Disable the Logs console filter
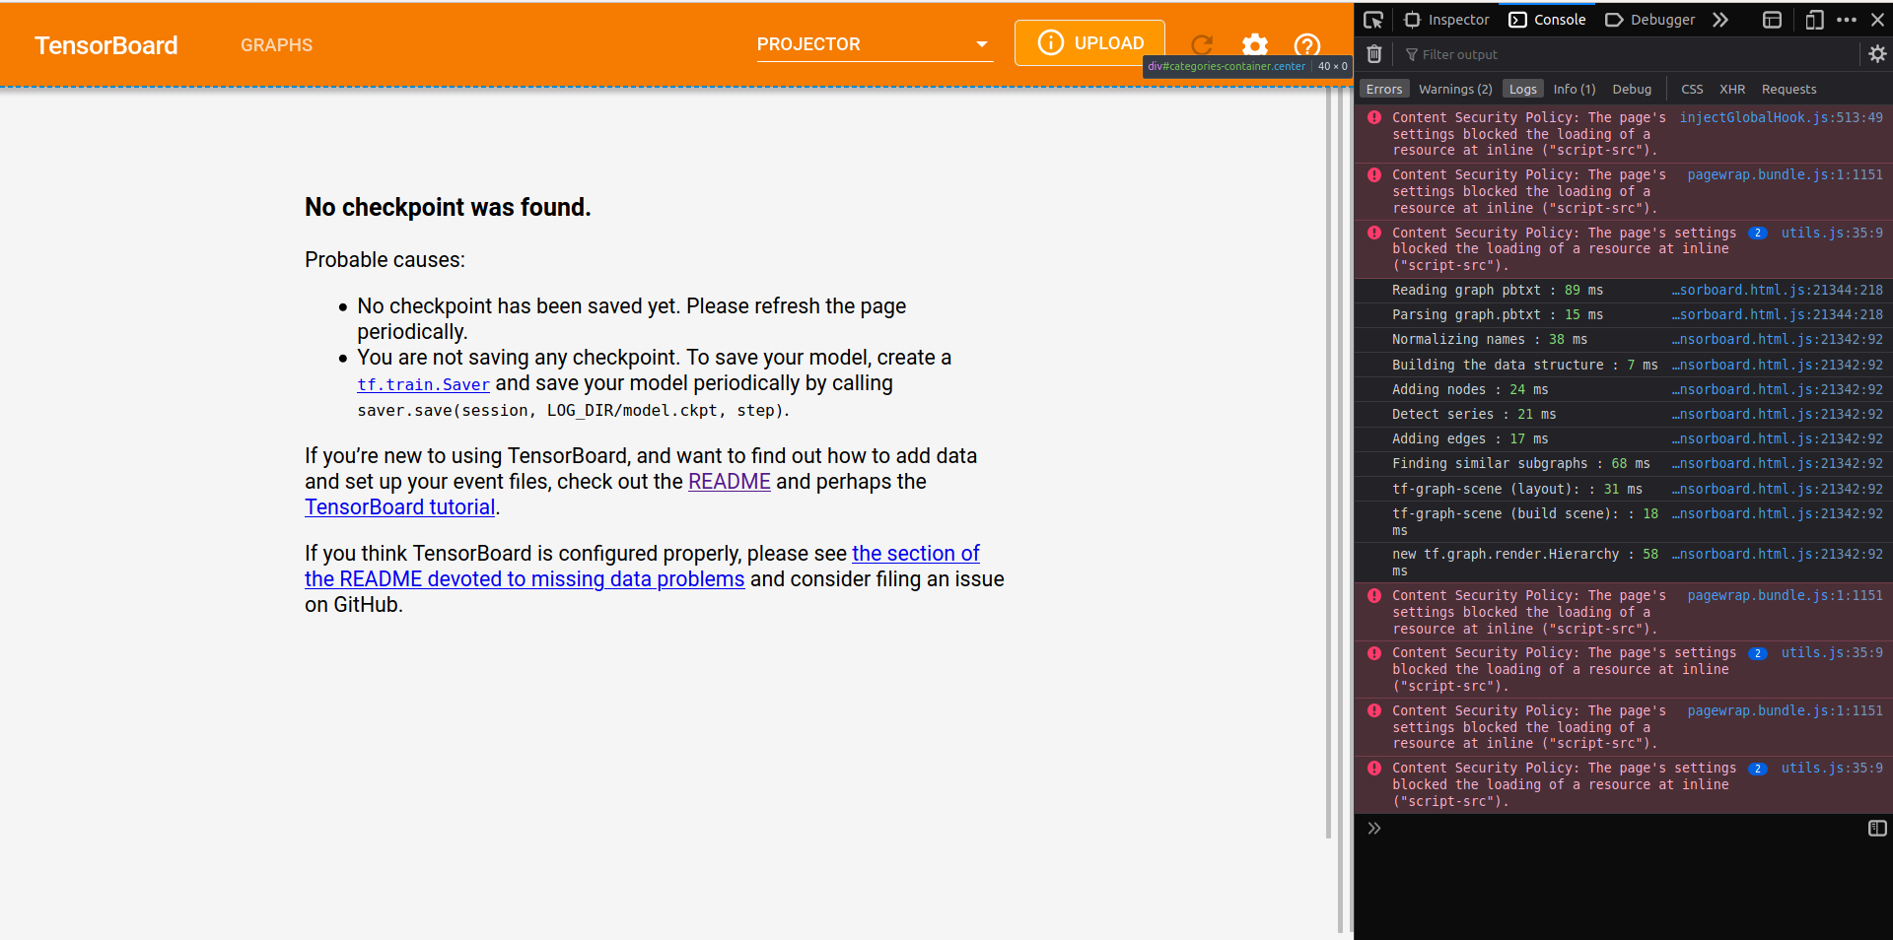The image size is (1893, 940). [x=1522, y=89]
